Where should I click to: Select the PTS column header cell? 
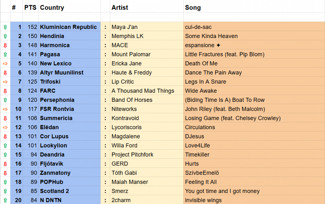pyautogui.click(x=30, y=7)
